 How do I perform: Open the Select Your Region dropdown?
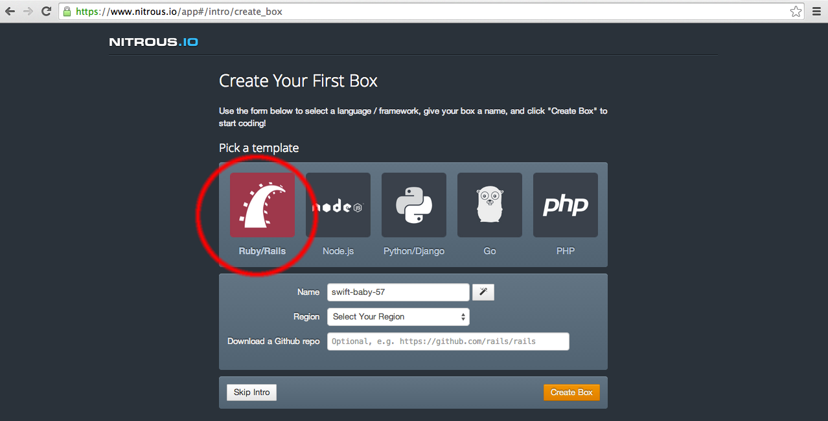point(398,317)
